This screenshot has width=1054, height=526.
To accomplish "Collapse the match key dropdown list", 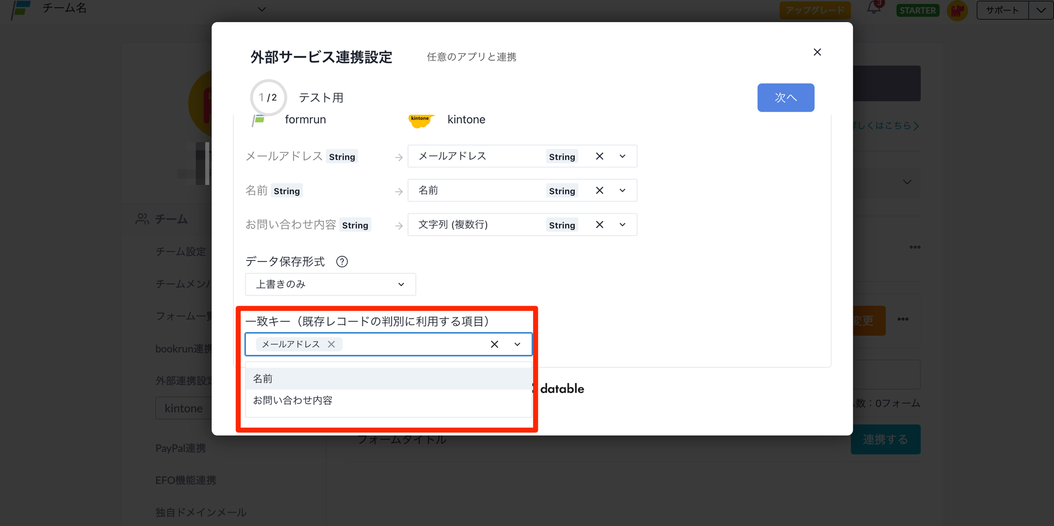I will point(517,344).
